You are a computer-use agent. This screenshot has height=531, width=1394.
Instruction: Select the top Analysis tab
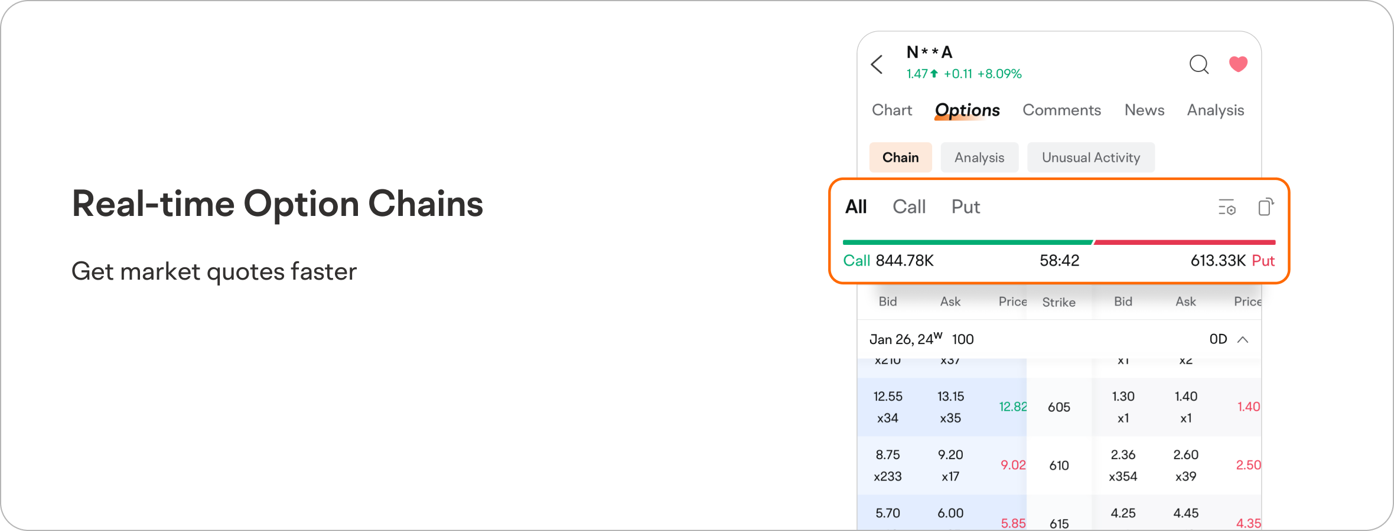1215,110
